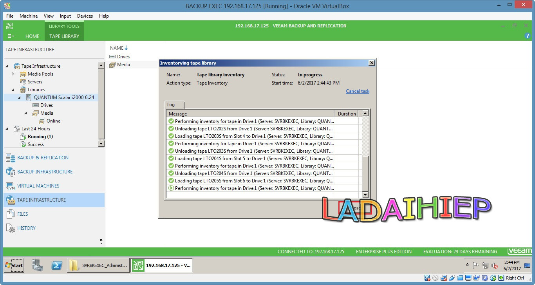Open the Backup Infrastructure view

pyautogui.click(x=54, y=172)
